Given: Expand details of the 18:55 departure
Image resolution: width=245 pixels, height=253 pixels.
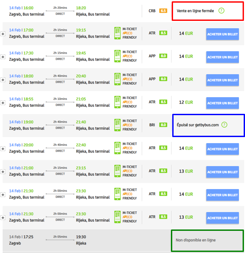Looking at the screenshot, I should coord(3,103).
